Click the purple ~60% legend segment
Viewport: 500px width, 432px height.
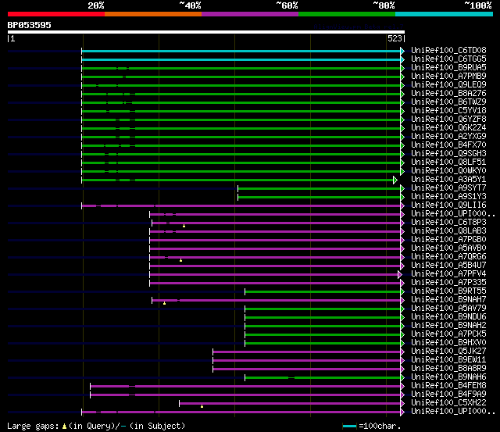tap(250, 14)
